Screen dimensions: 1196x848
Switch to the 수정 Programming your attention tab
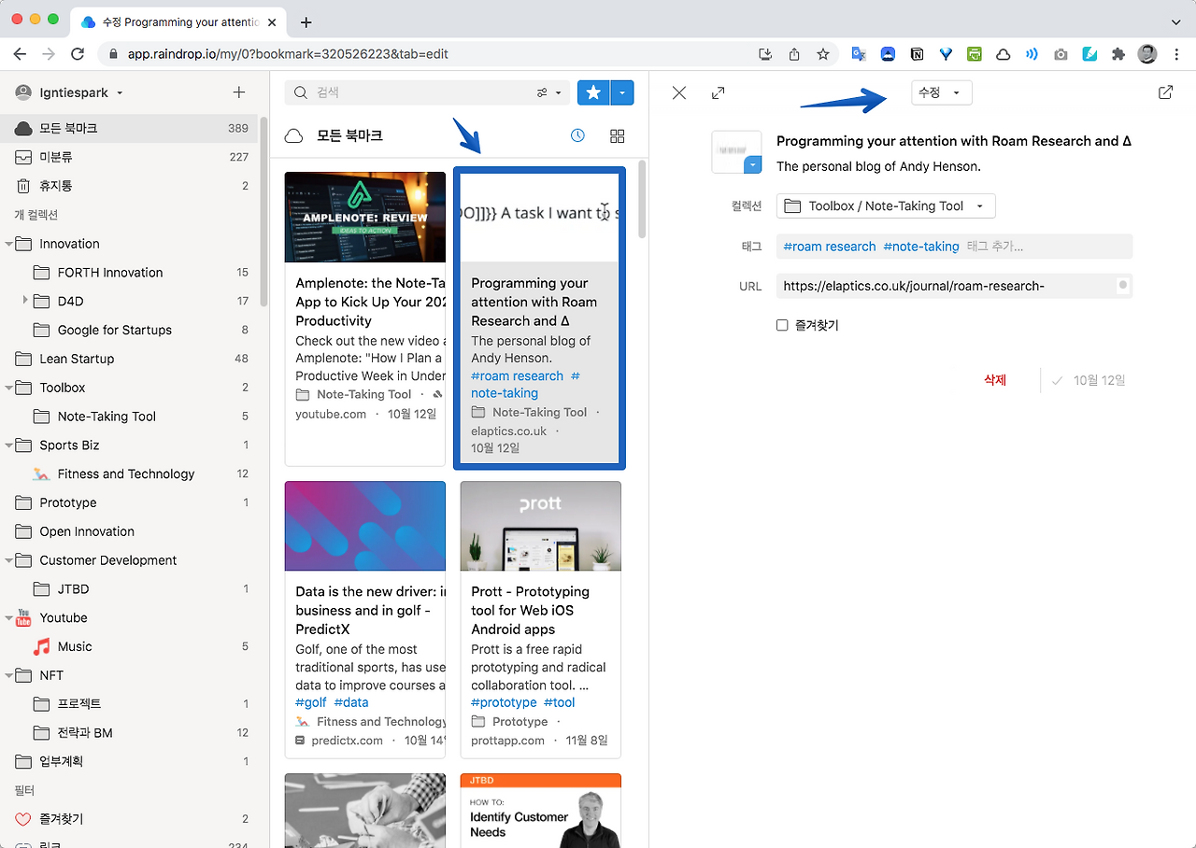pyautogui.click(x=178, y=21)
